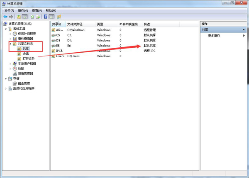249x178 pixels.
Task: Click the Export List toolbar icon
Action: [38, 17]
